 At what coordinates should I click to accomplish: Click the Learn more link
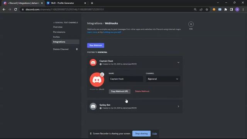(x=92, y=32)
